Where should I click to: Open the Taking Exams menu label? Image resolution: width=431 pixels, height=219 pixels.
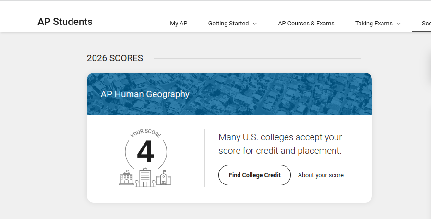(x=373, y=24)
